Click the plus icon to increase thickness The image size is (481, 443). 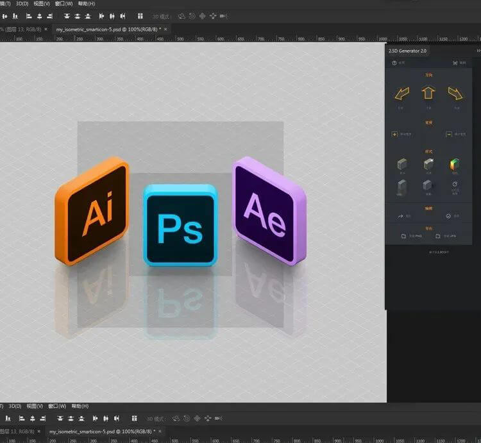click(395, 134)
